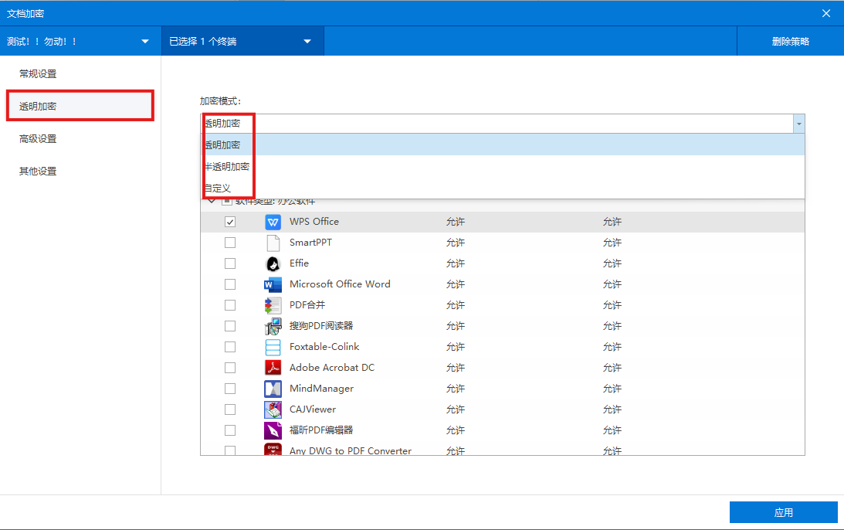Image resolution: width=844 pixels, height=530 pixels.
Task: Uncheck the WPS Office checkbox
Action: pyautogui.click(x=230, y=222)
